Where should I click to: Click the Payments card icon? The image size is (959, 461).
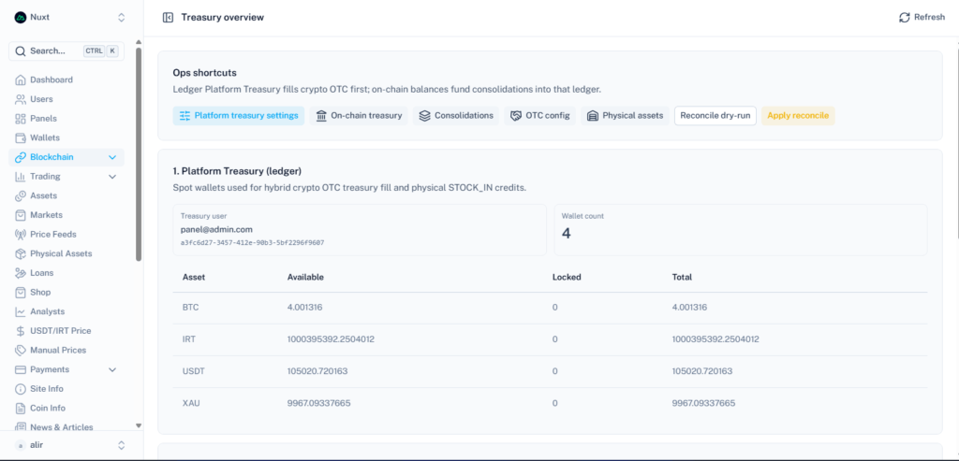point(21,369)
